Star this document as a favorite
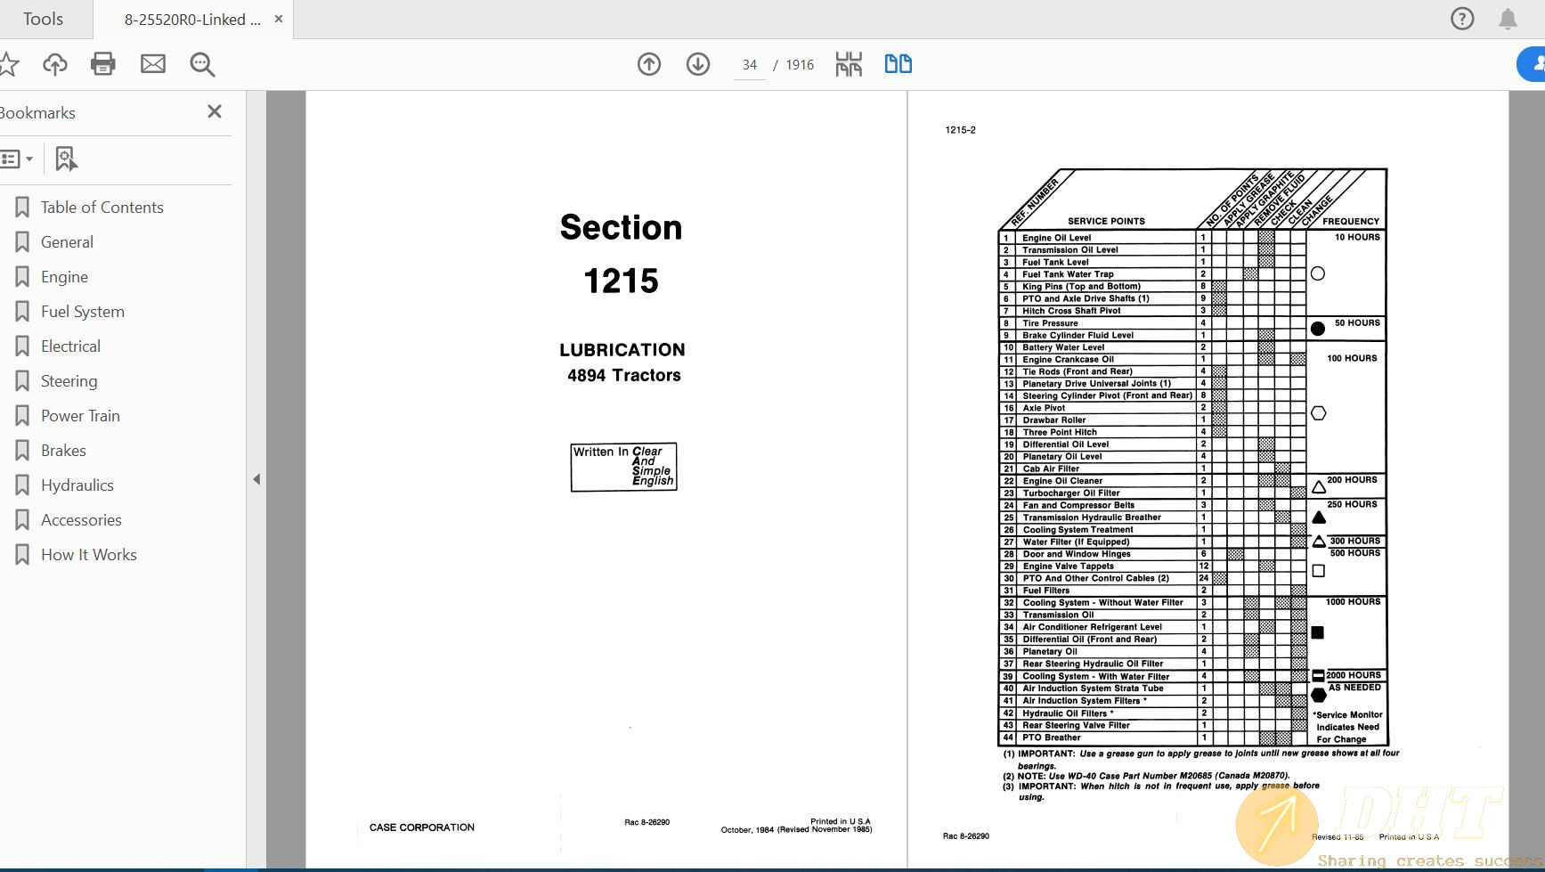The height and width of the screenshot is (872, 1545). pyautogui.click(x=11, y=63)
